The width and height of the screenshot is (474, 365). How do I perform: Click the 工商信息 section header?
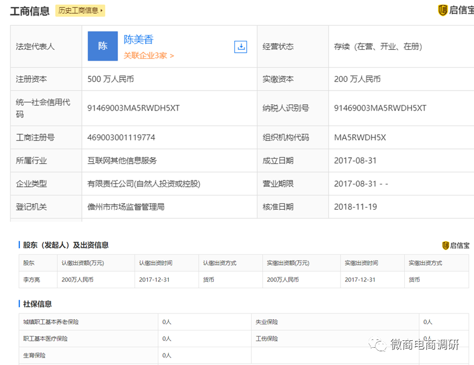[x=29, y=10]
